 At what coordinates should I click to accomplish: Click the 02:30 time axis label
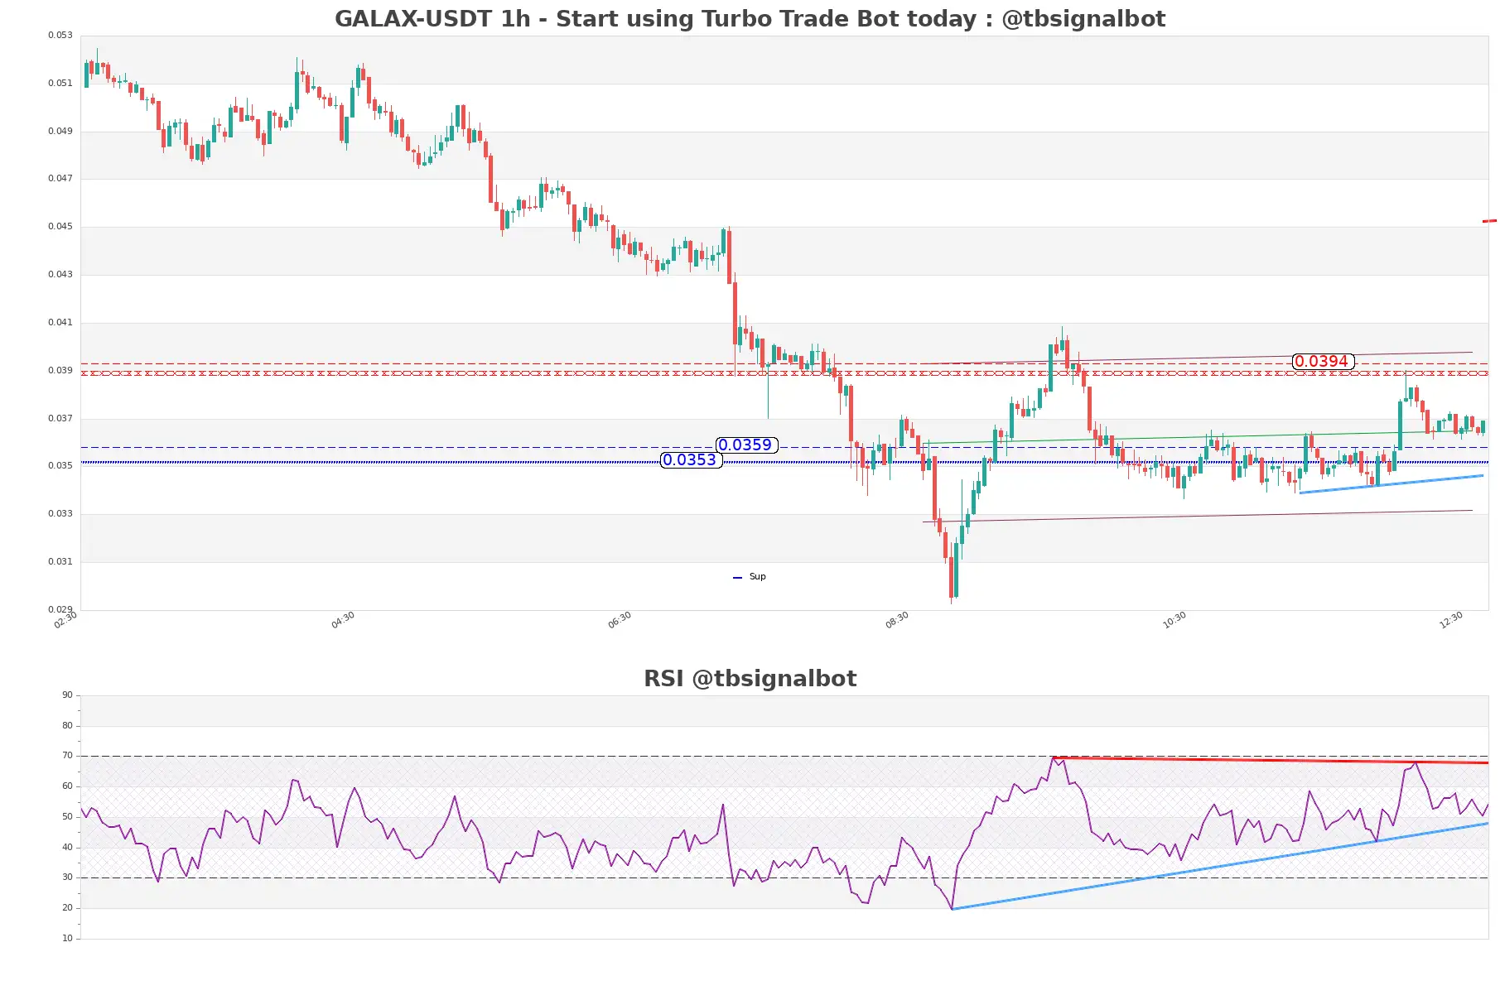(65, 620)
